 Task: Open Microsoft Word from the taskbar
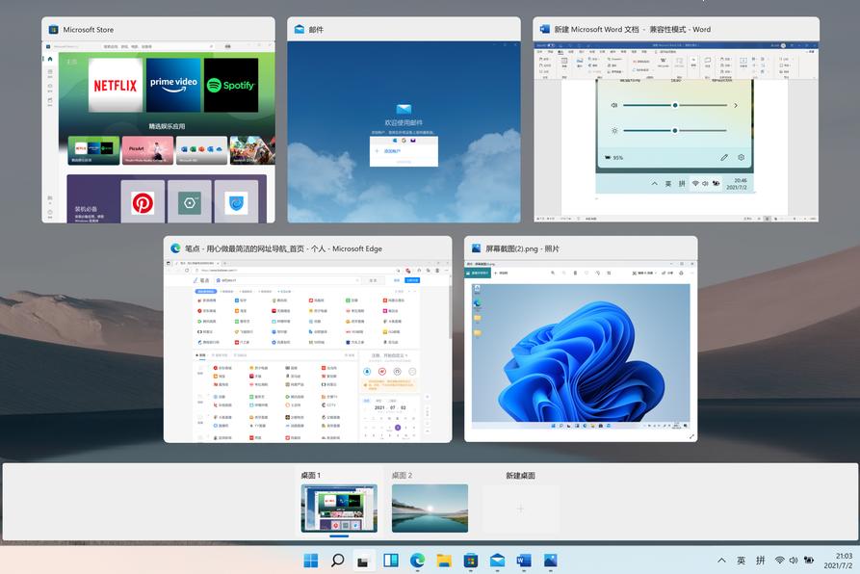(x=521, y=560)
